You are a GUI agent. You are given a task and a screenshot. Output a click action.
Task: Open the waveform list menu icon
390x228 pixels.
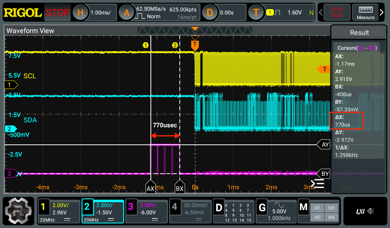317,184
